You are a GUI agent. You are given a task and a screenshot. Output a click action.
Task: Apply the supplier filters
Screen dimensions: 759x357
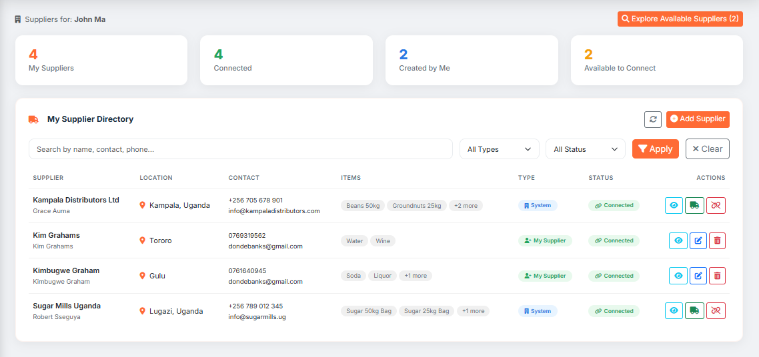pos(656,149)
